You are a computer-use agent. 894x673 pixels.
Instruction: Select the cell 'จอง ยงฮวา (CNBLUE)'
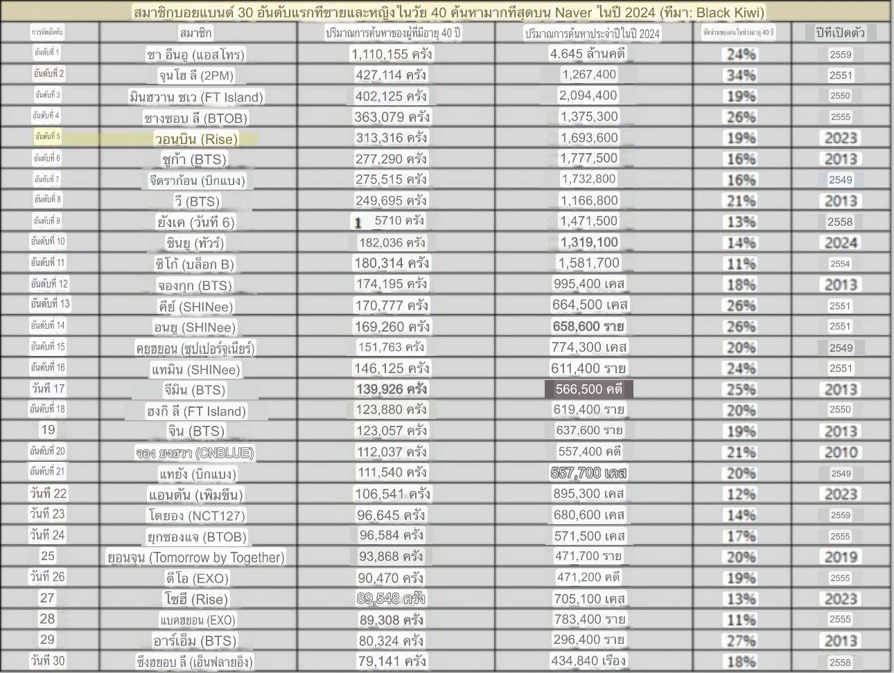196,453
